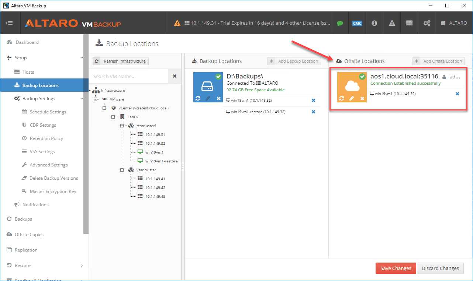Collapse the vCenter (vcsatest.cloud.local) node
The width and height of the screenshot is (473, 281).
click(105, 108)
